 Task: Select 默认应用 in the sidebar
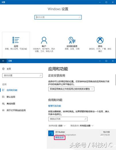point(11,97)
